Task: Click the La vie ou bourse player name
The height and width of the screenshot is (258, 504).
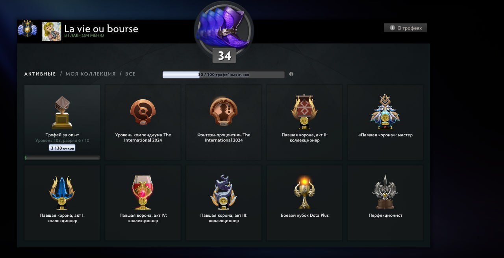Action: (101, 29)
